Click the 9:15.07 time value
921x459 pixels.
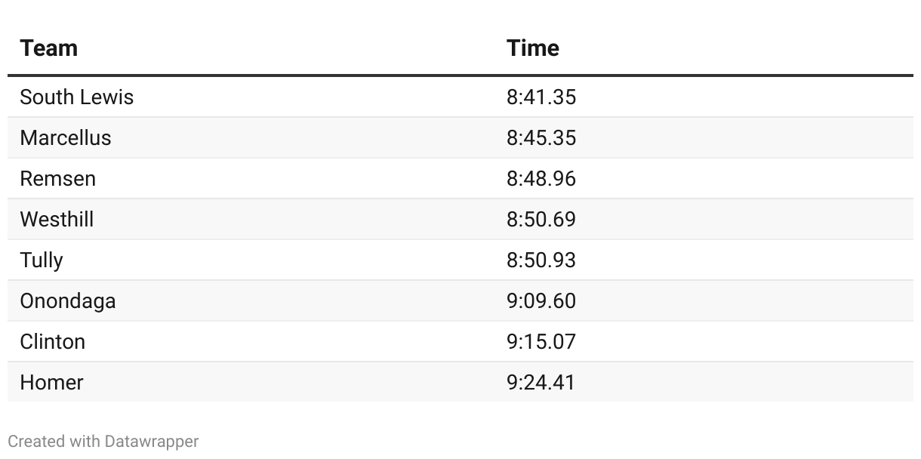click(x=541, y=341)
